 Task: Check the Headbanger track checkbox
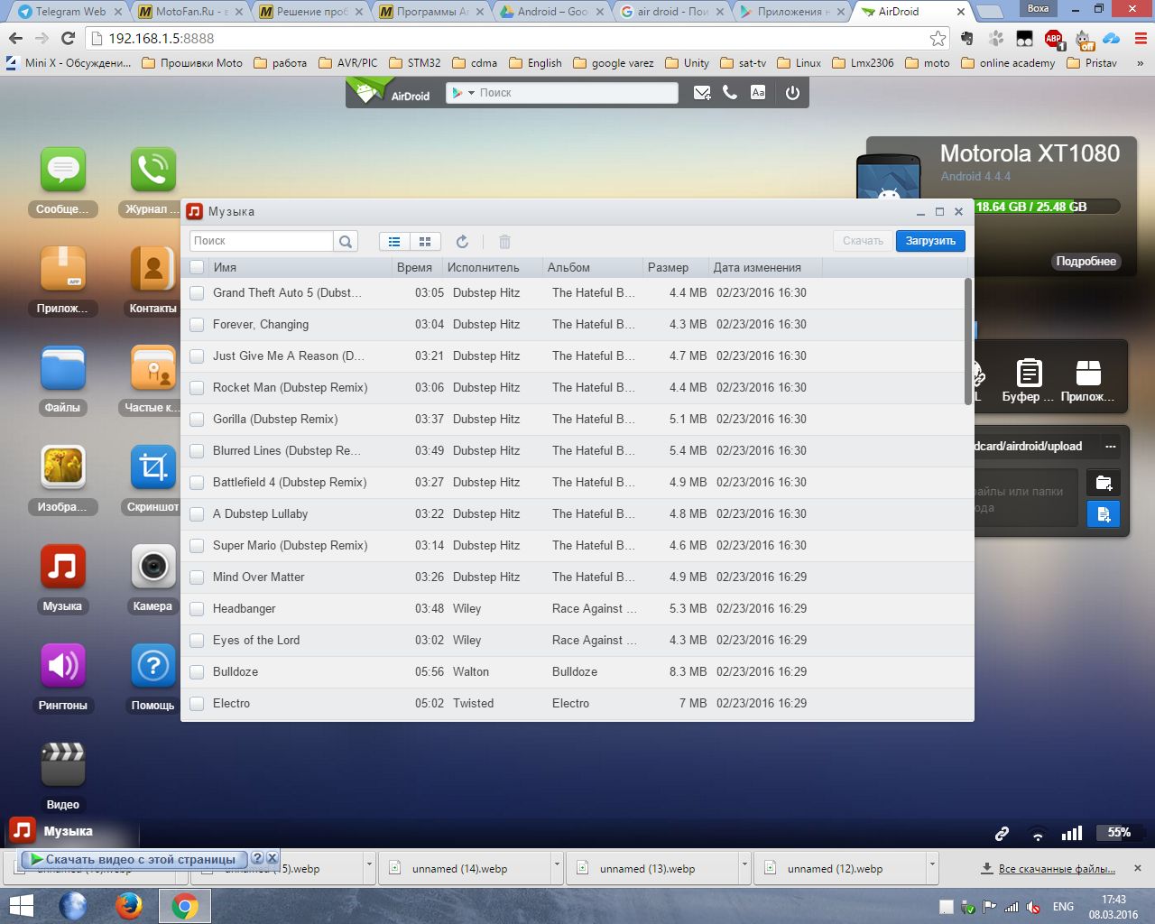pos(197,609)
